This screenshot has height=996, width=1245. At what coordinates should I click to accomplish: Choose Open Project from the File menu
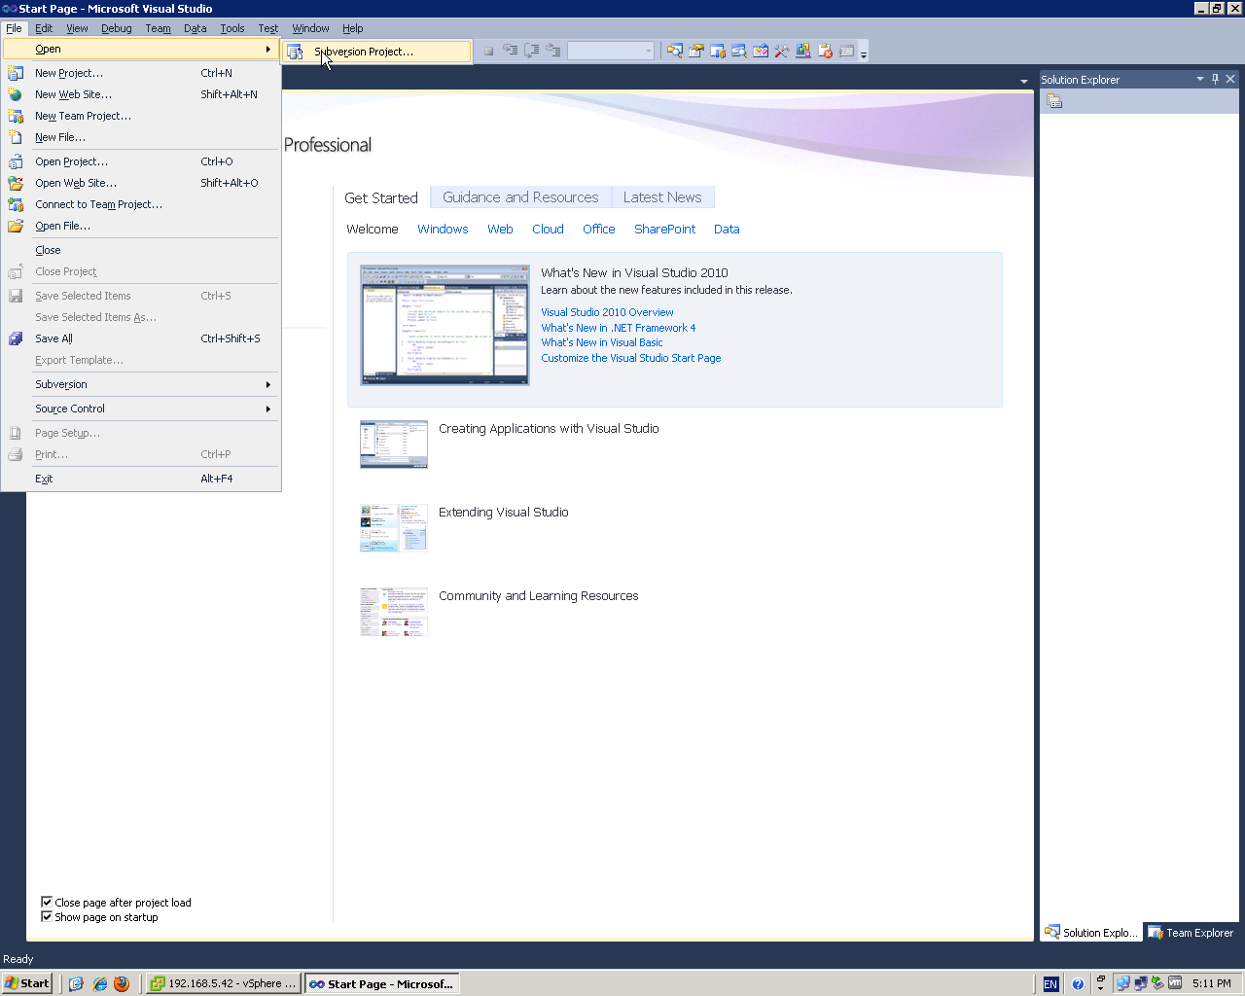point(141,161)
